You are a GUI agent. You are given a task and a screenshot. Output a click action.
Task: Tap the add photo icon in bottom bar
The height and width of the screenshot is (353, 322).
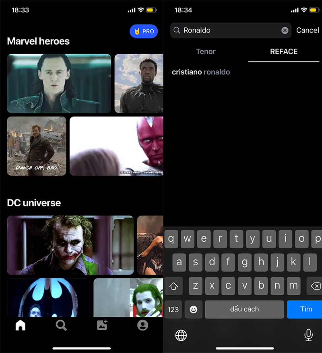click(x=102, y=325)
